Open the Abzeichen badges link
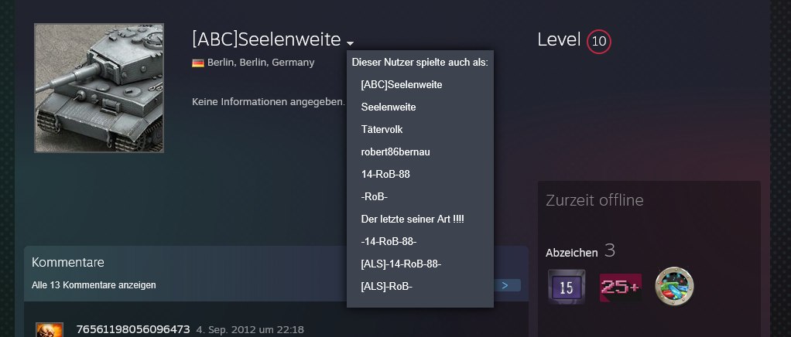791x337 pixels. pyautogui.click(x=572, y=252)
